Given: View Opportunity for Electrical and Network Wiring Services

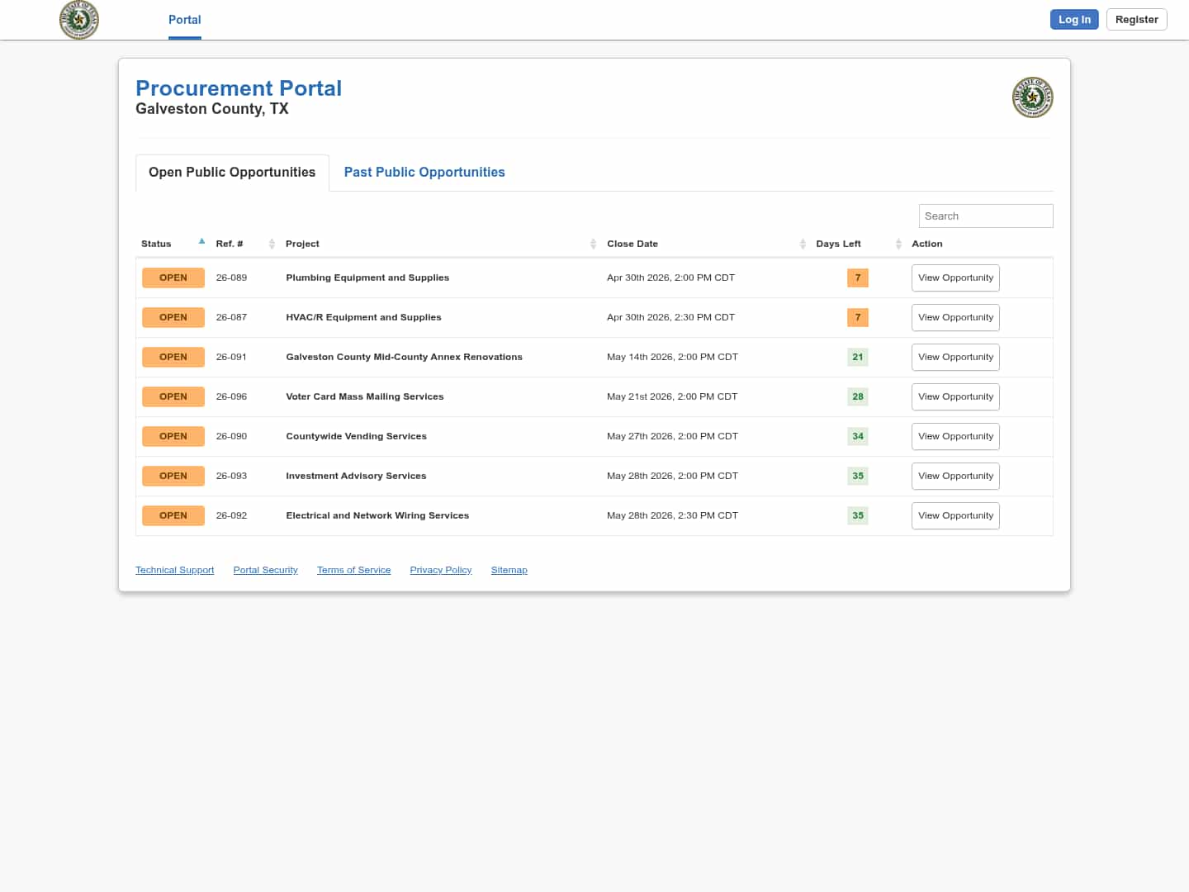Looking at the screenshot, I should point(955,515).
